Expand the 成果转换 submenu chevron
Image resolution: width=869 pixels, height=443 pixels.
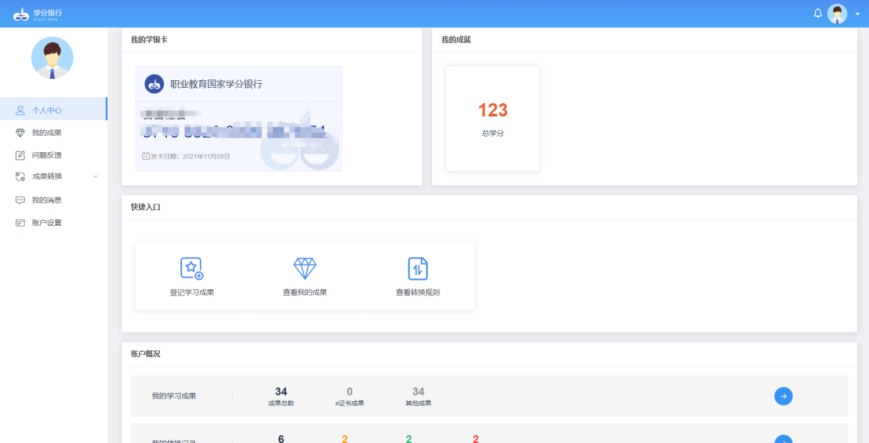click(x=95, y=176)
